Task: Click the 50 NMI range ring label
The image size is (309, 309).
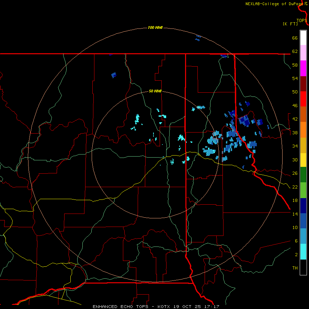Action: pyautogui.click(x=155, y=91)
